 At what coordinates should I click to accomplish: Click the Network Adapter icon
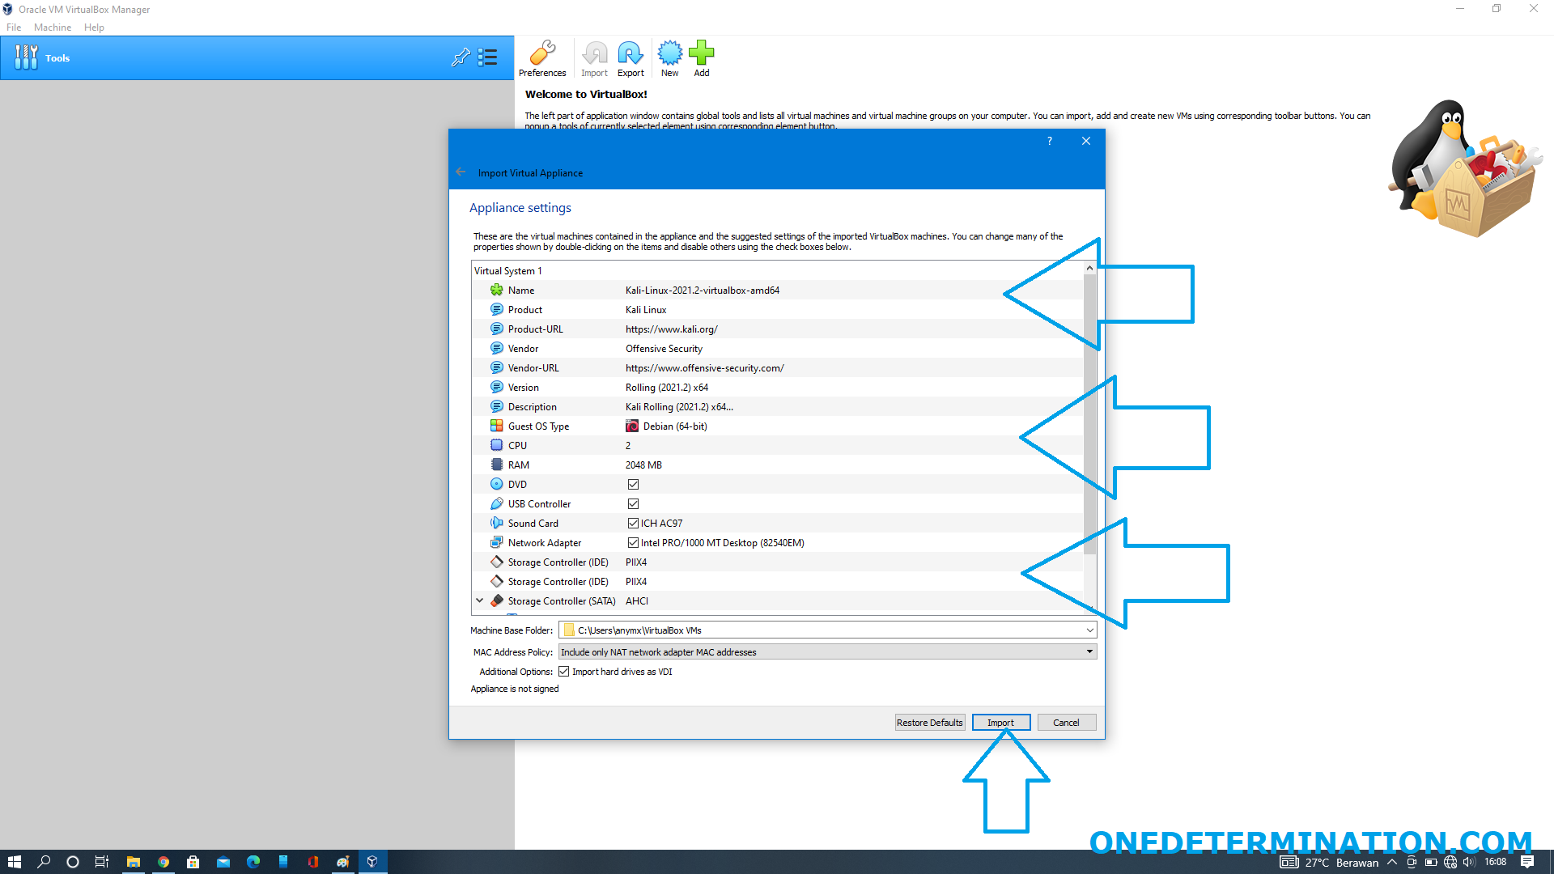pos(497,542)
